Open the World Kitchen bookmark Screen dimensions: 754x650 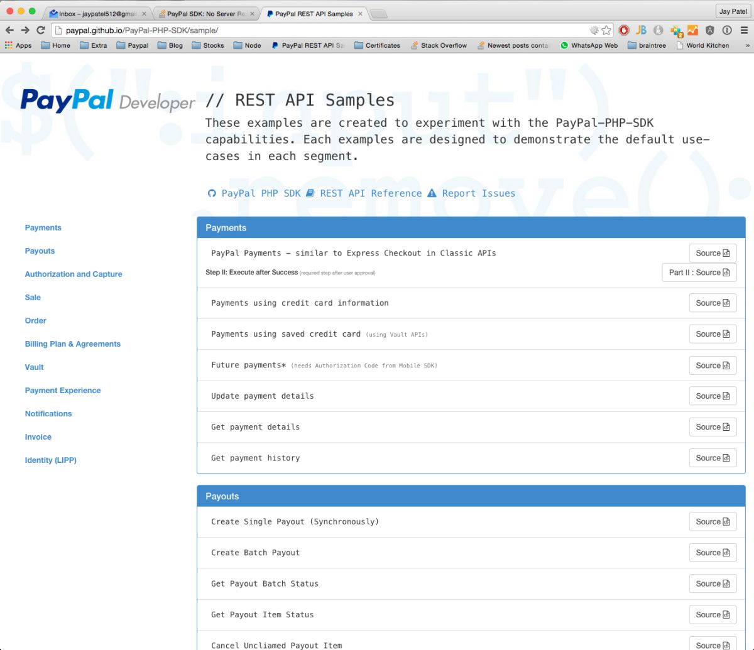[x=702, y=45]
